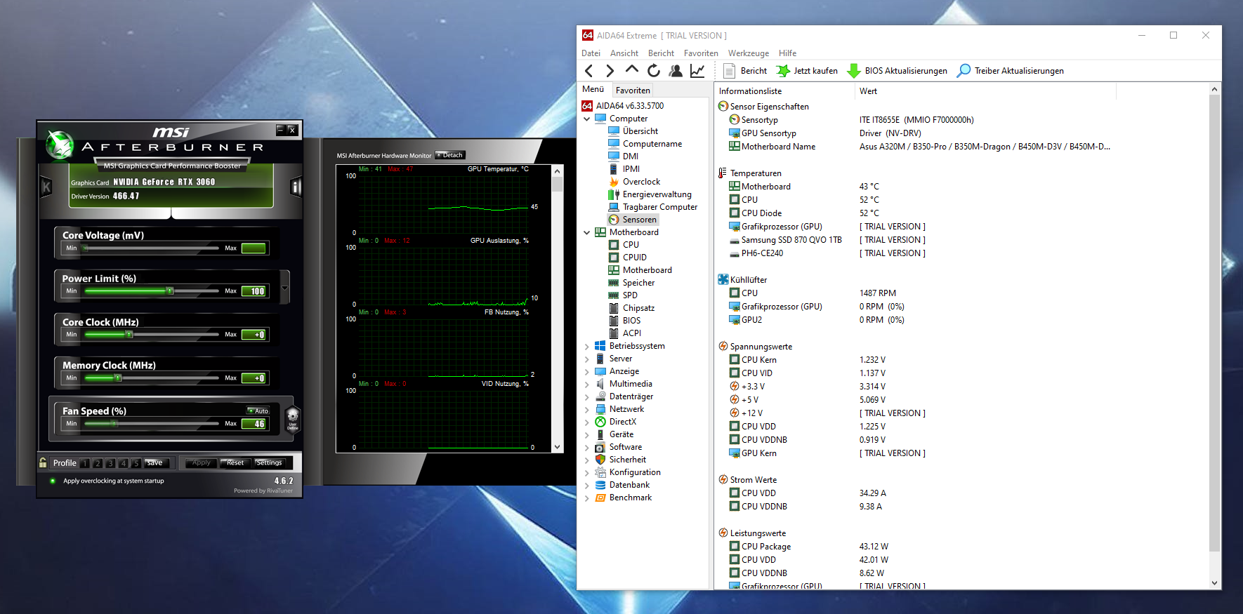
Task: Detach the Afterburner Hardware Monitor
Action: [450, 155]
